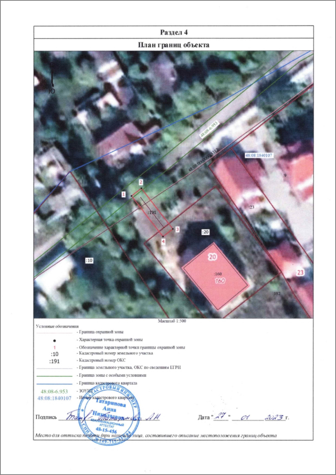Image resolution: width=336 pixels, height=475 pixels.
Task: Click the north arrow compass symbol
Action: [x=51, y=76]
